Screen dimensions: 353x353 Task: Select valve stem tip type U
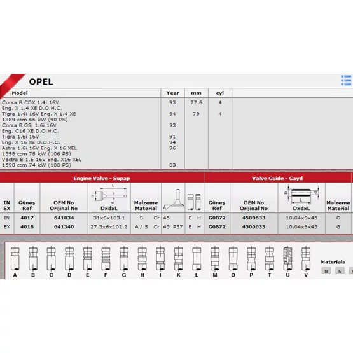[x=287, y=261]
